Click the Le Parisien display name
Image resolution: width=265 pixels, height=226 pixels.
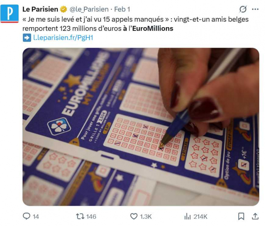(x=40, y=9)
